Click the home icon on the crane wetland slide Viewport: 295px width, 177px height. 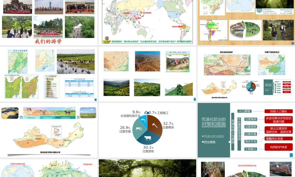pyautogui.click(x=96, y=99)
